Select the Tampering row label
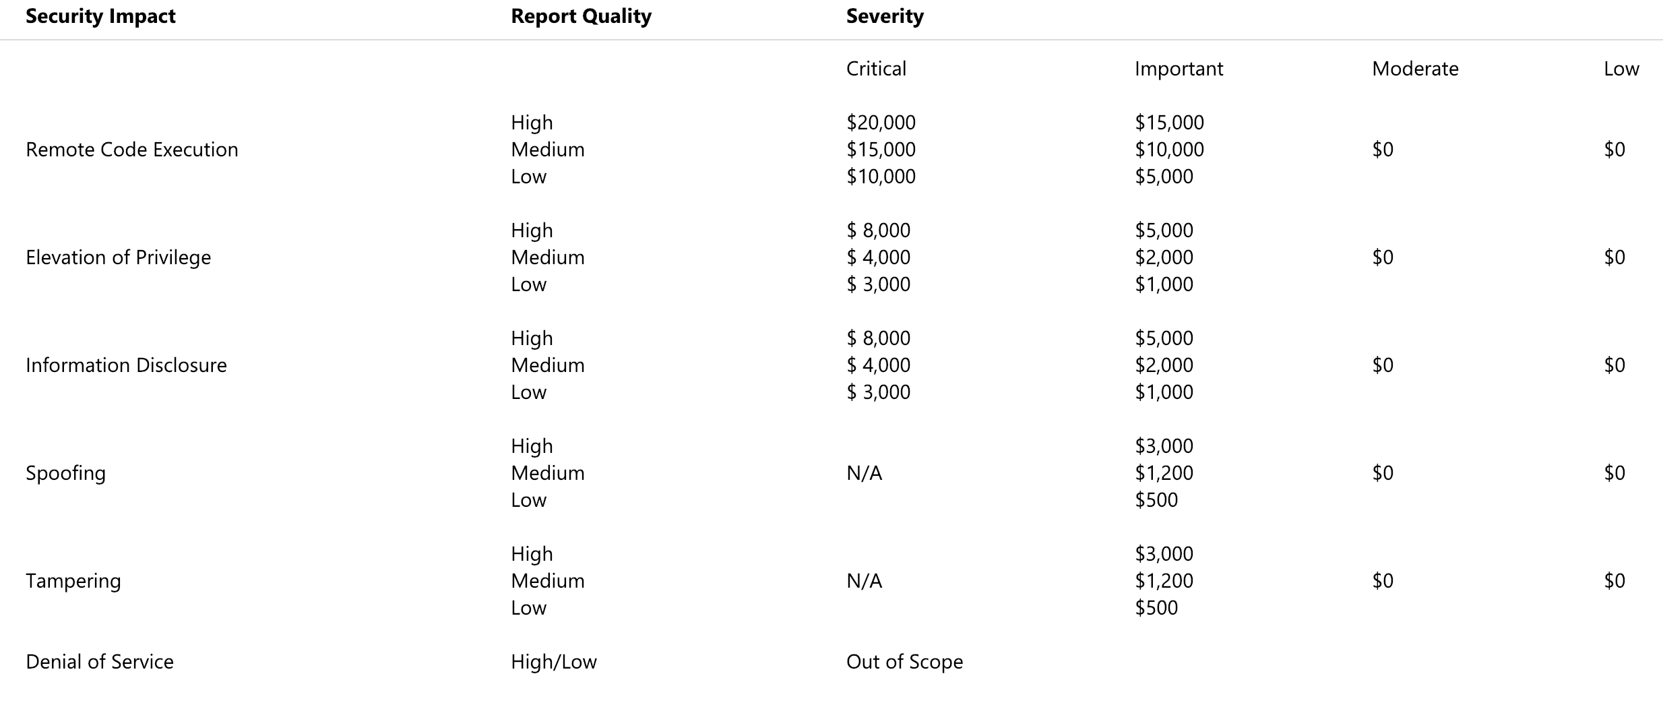1663x709 pixels. [73, 581]
